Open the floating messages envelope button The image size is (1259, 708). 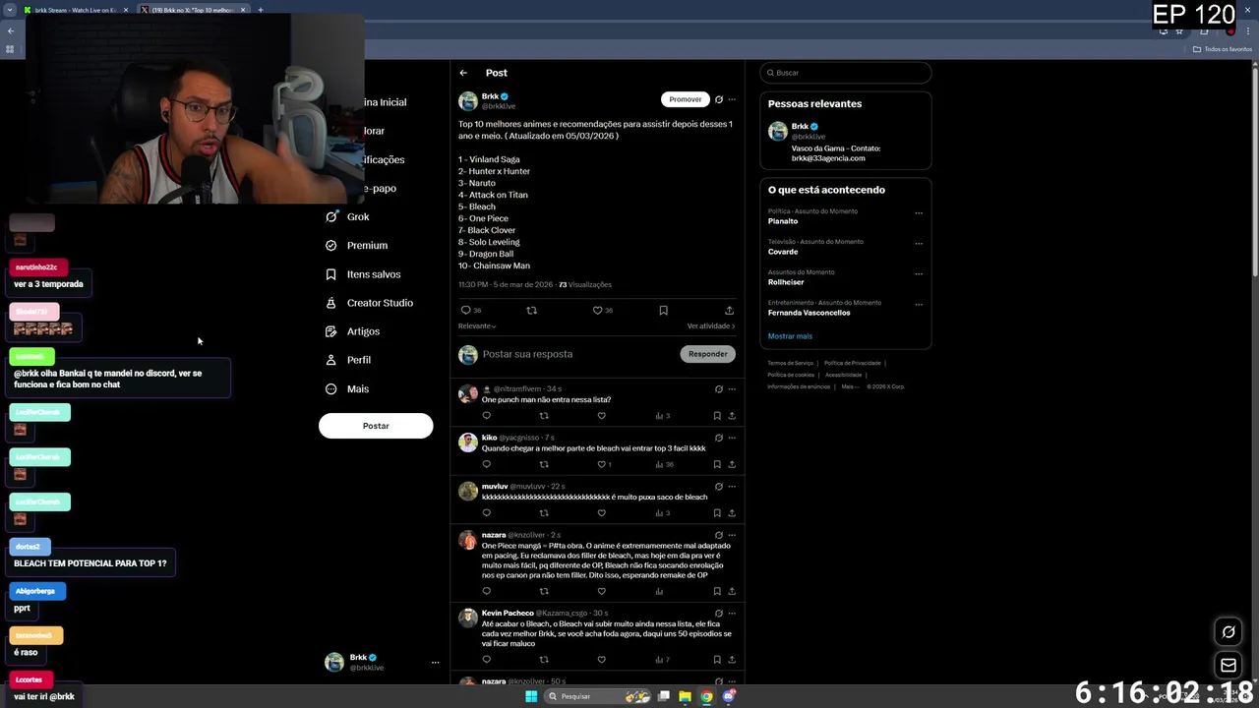pos(1229,666)
